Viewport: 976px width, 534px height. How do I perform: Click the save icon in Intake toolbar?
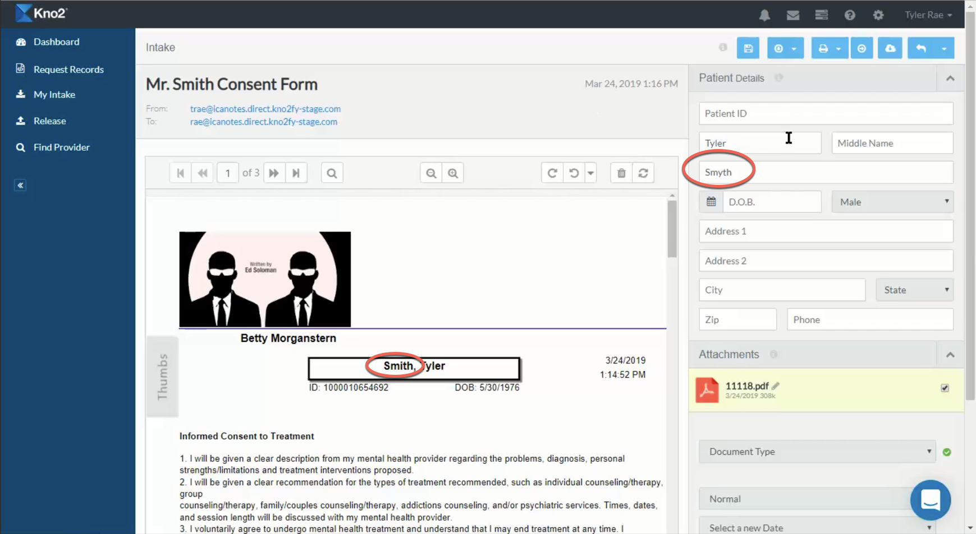[x=748, y=48]
